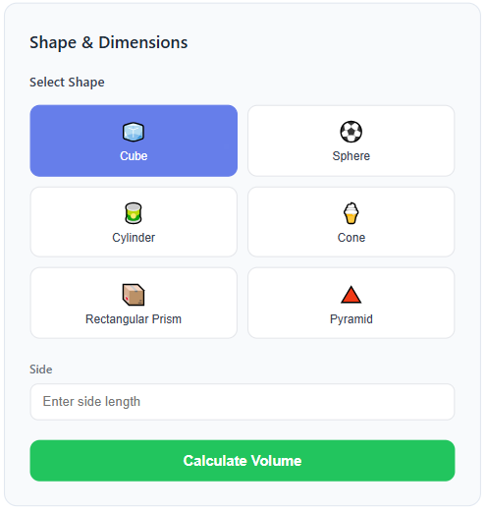Click the Enter side length placeholder text
Screen dimensions: 486x512
click(x=91, y=402)
